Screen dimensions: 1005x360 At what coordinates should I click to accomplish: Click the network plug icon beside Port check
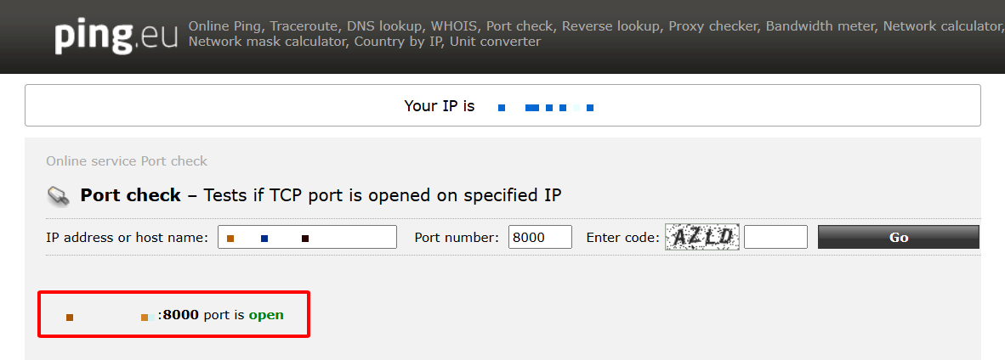(58, 196)
